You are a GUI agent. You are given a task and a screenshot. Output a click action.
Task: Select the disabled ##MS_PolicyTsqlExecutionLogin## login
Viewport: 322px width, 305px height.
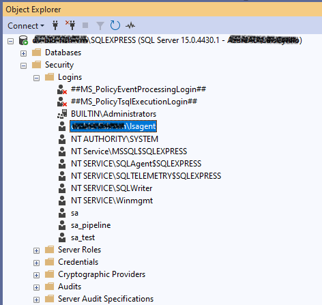tap(134, 102)
